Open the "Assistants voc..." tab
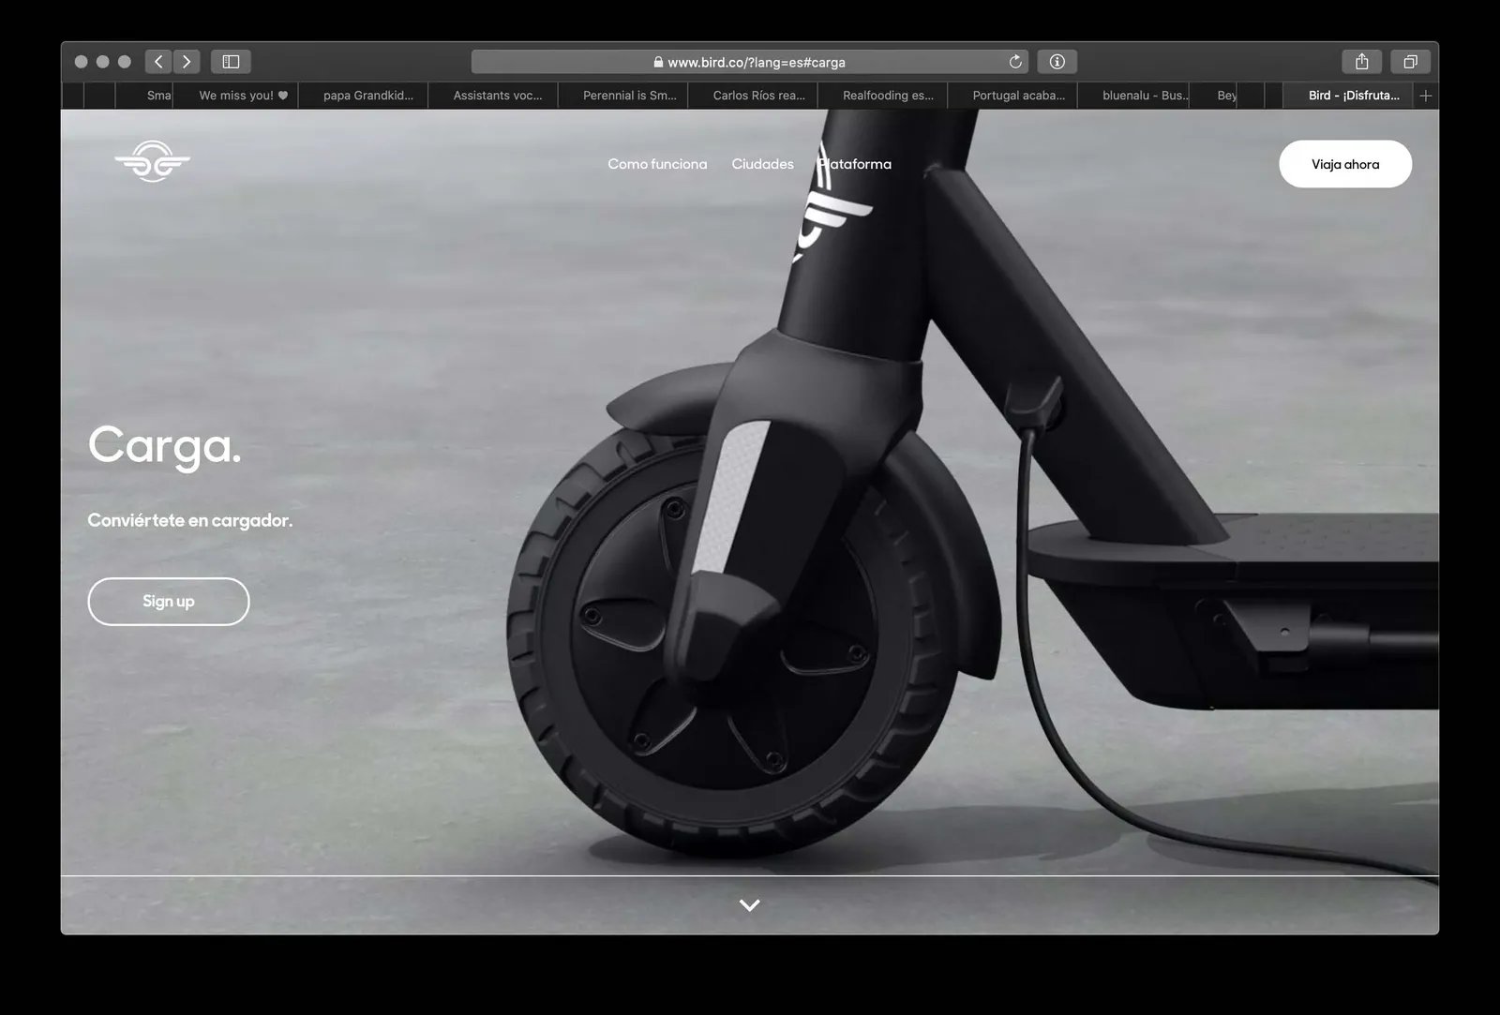The width and height of the screenshot is (1500, 1015). (x=493, y=96)
